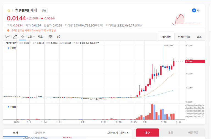The width and height of the screenshot is (211, 139).
Task: Select the 매수 buy tab
Action: [147, 133]
